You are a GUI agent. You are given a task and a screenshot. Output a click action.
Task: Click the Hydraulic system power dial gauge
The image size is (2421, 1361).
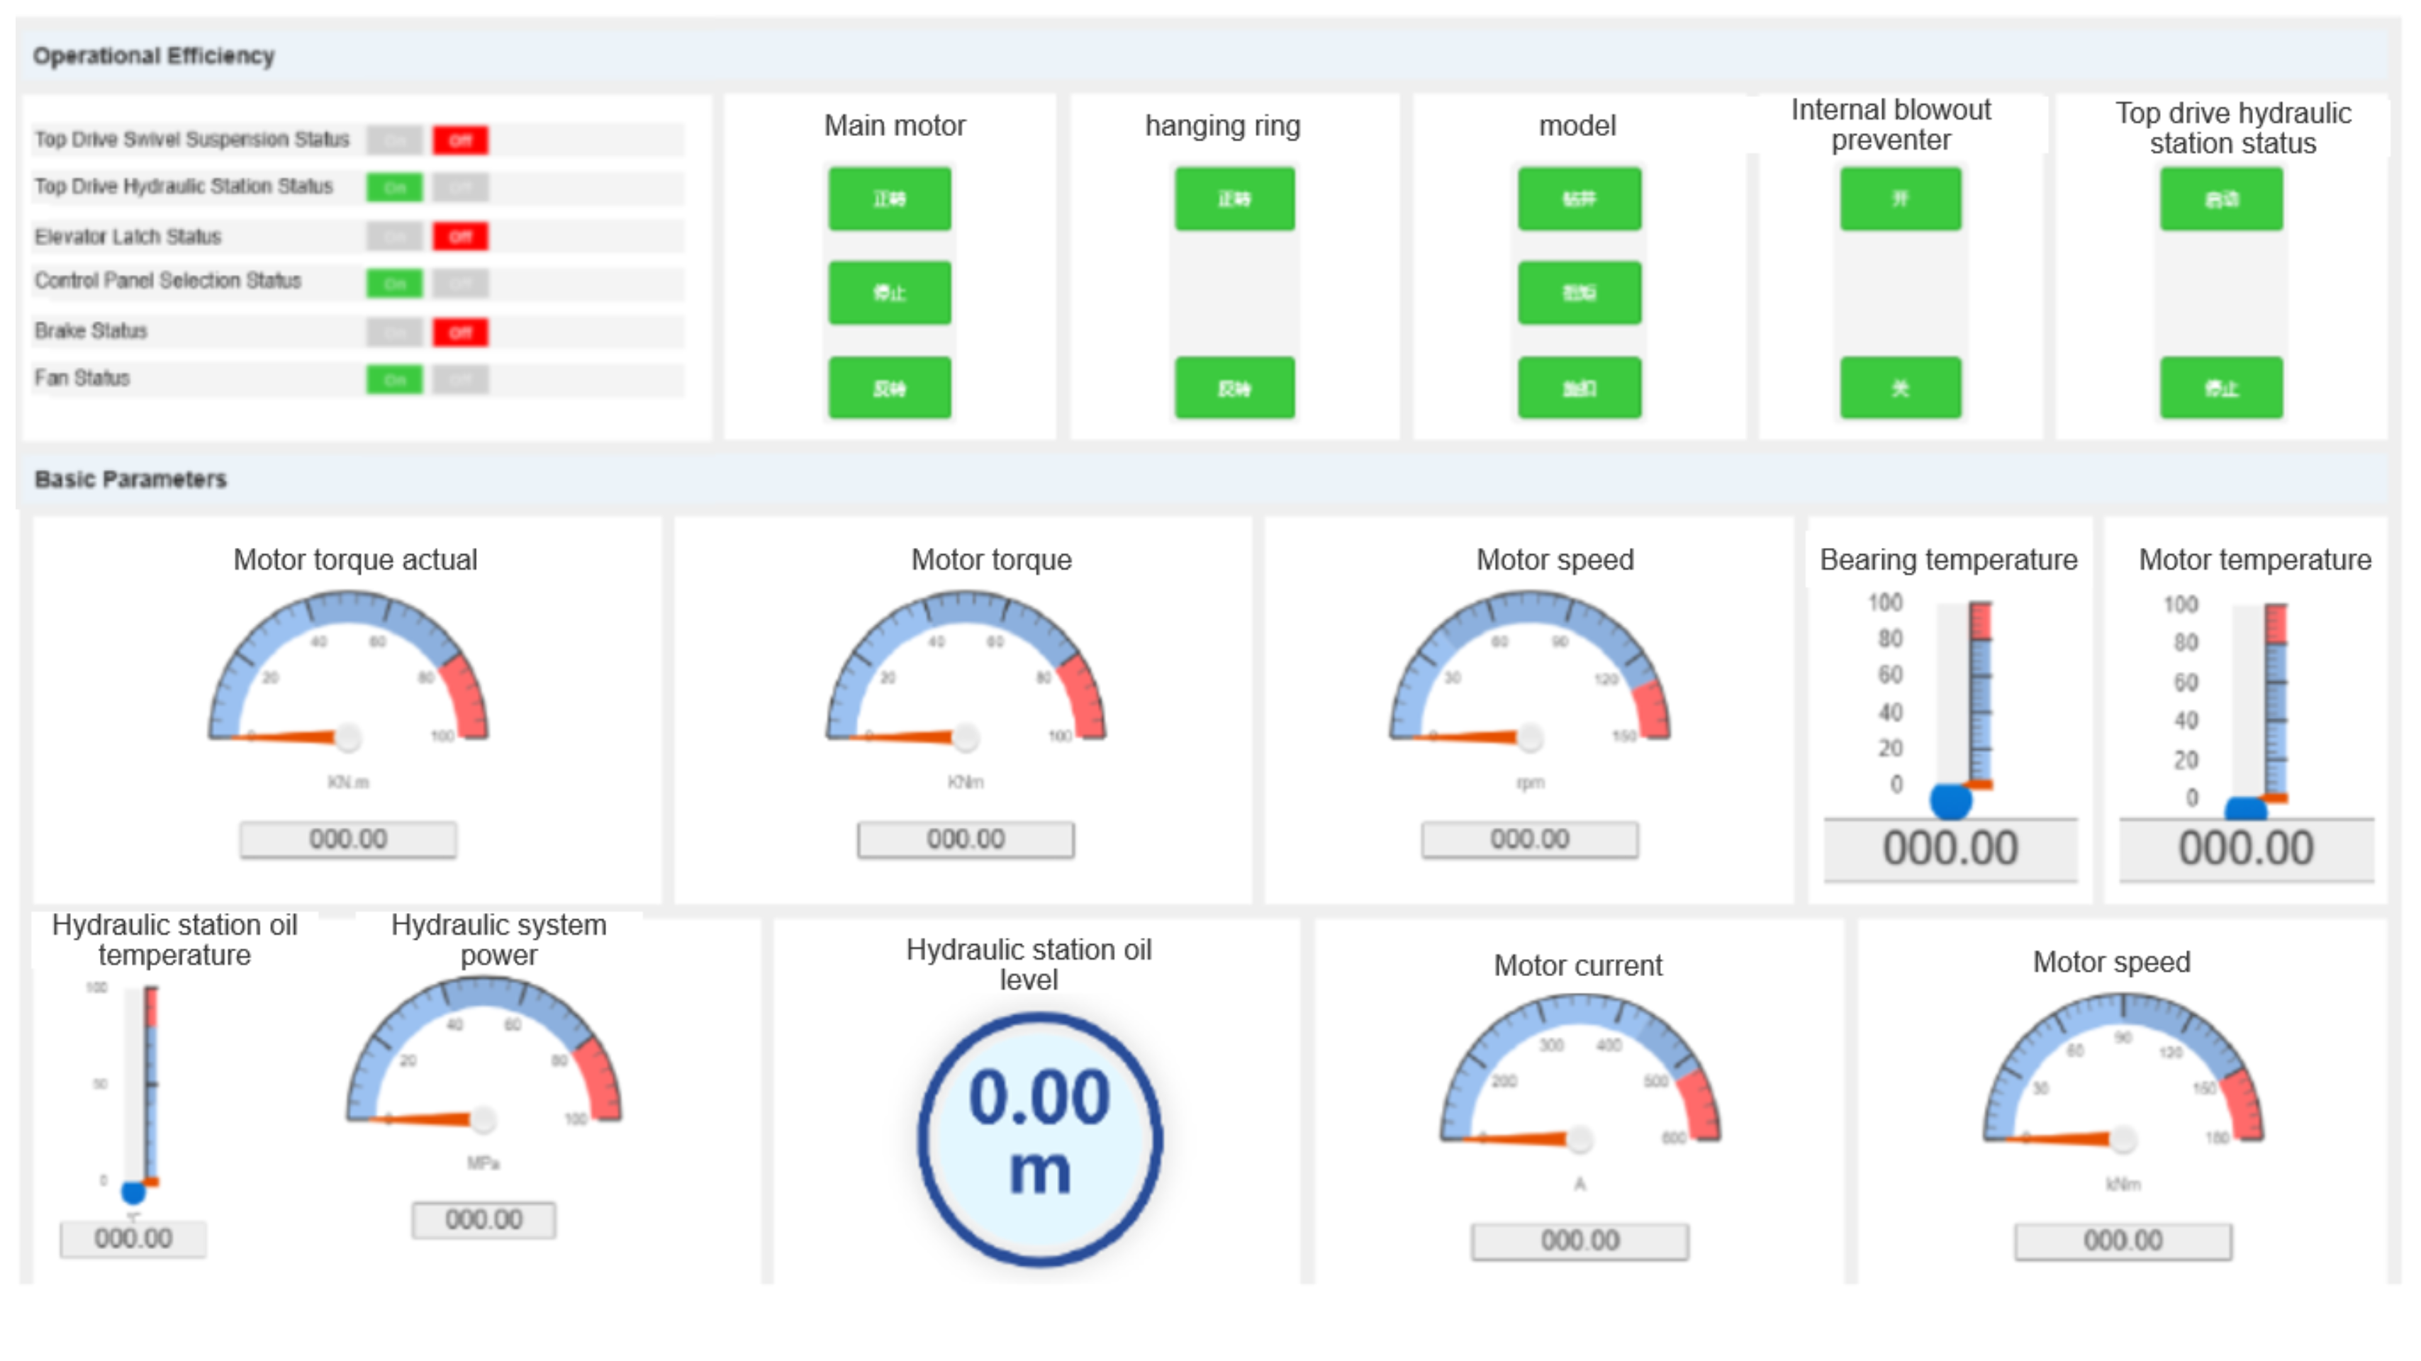click(483, 1058)
